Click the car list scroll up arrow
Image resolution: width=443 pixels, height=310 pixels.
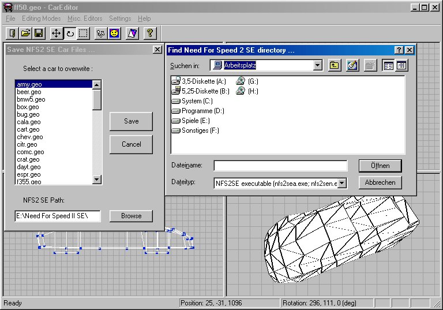[x=97, y=84]
